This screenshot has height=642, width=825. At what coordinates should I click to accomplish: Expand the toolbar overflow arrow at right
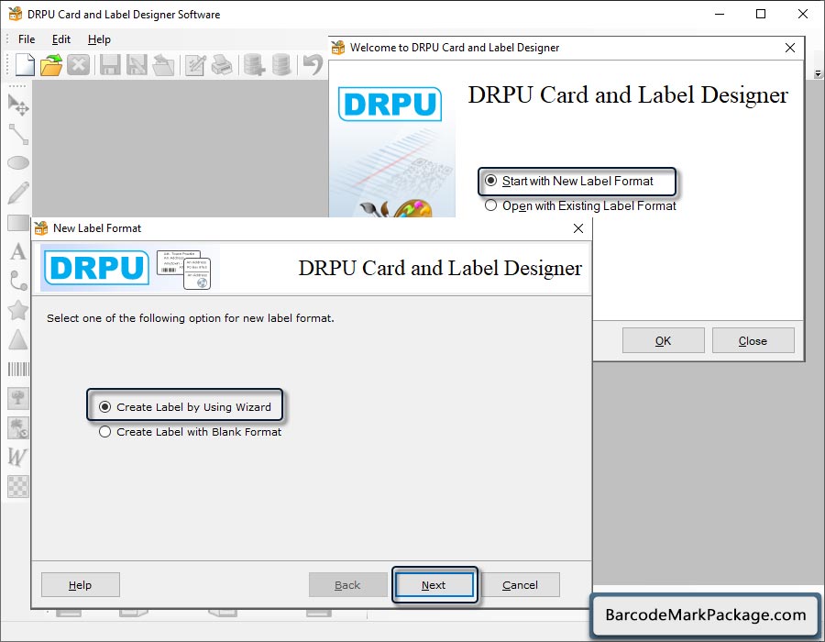point(818,73)
